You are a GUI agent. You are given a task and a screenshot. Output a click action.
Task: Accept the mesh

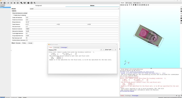30,43
